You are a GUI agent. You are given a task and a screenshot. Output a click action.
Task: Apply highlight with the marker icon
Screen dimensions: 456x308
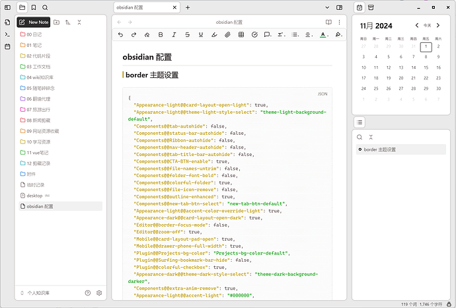pos(214,34)
